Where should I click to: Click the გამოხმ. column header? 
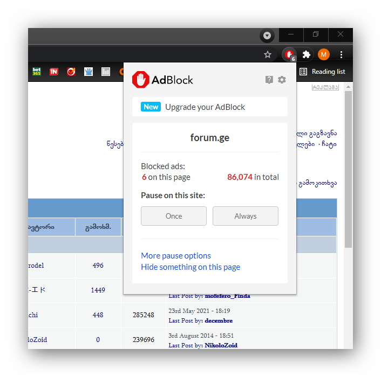coord(98,227)
